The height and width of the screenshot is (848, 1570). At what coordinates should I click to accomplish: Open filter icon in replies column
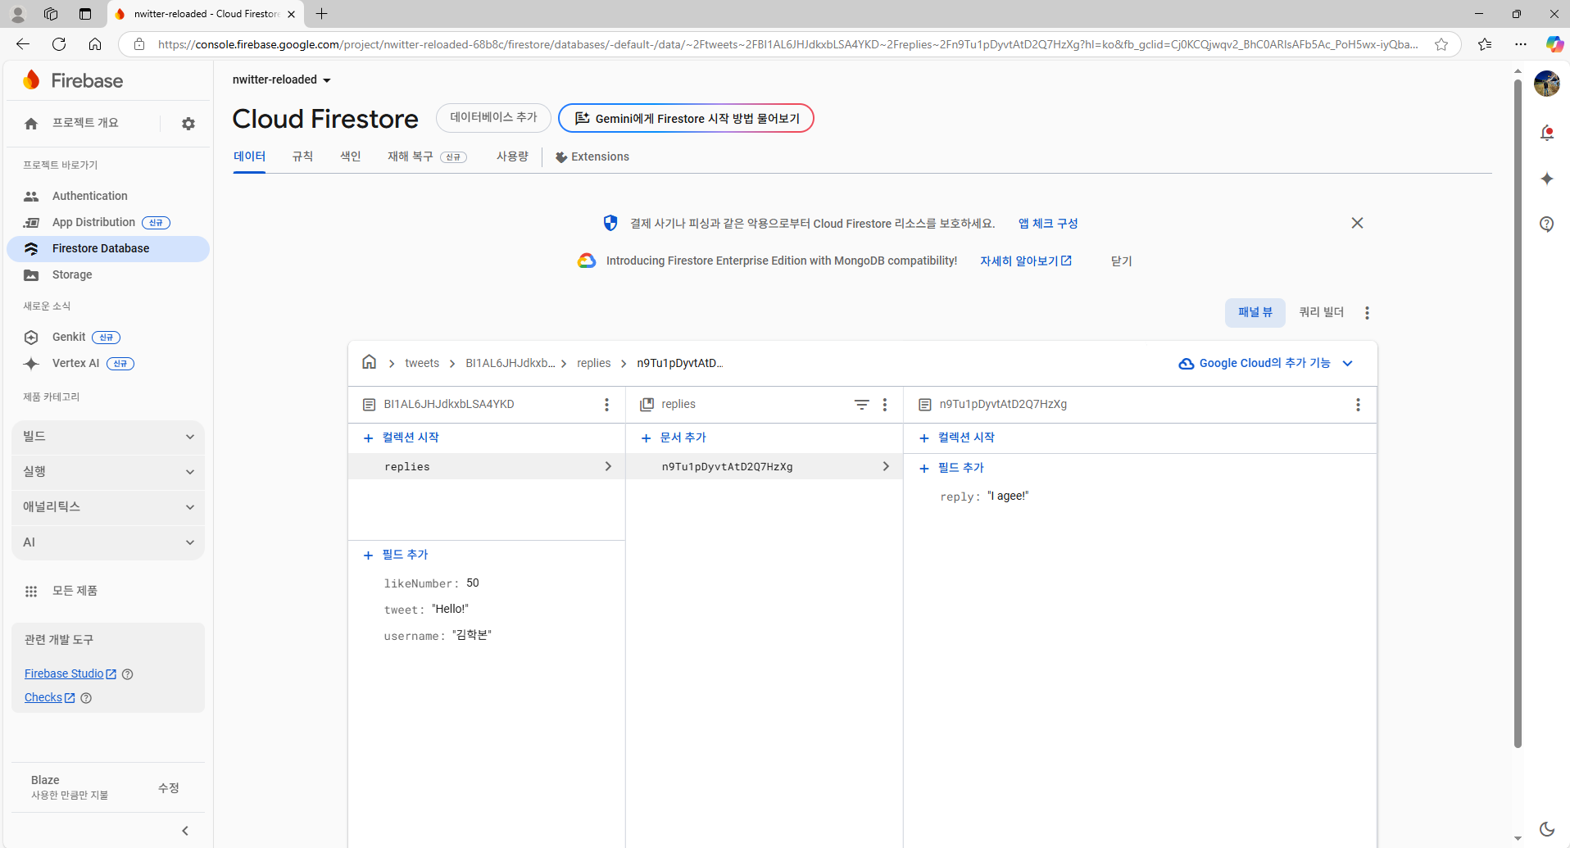862,405
